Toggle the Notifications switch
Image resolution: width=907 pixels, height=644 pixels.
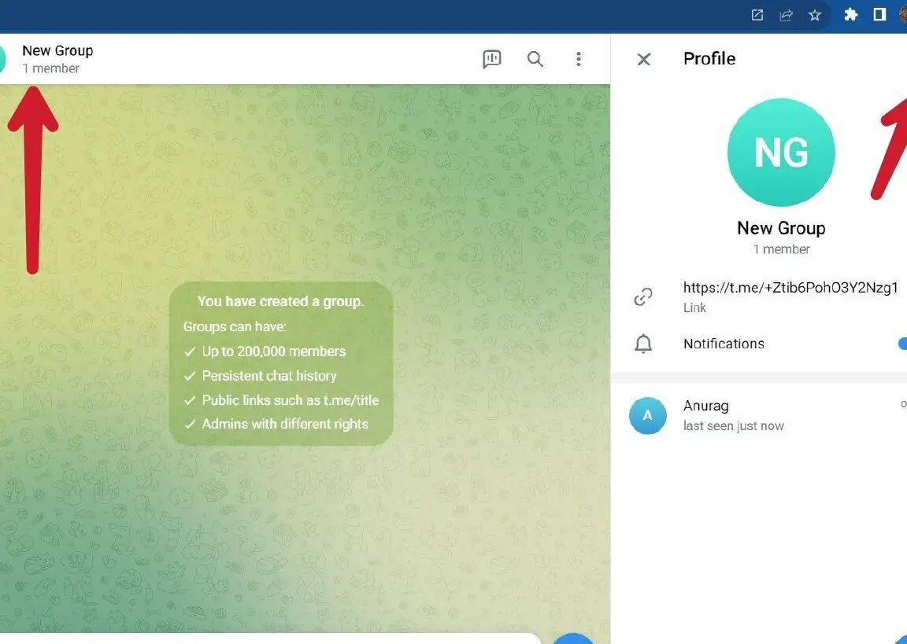(902, 344)
